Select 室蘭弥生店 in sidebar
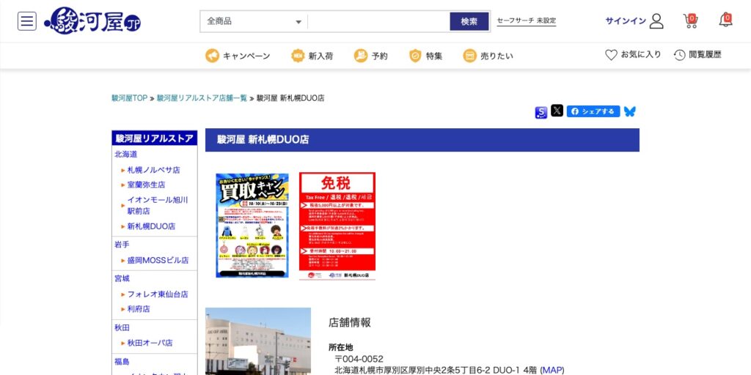This screenshot has height=375, width=751. click(146, 185)
